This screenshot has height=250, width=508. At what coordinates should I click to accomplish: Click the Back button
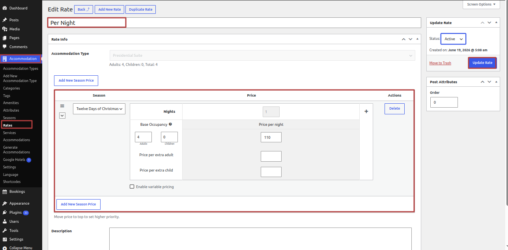click(84, 9)
